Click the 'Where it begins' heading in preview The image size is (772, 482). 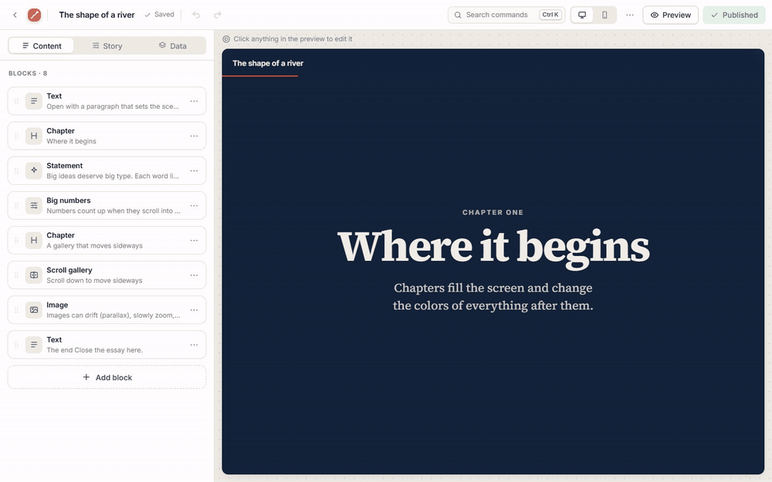point(493,248)
